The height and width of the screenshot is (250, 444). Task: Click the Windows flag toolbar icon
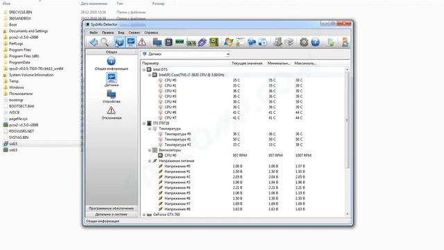pyautogui.click(x=228, y=42)
